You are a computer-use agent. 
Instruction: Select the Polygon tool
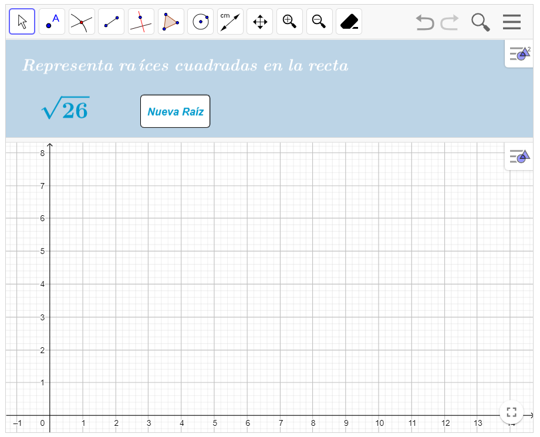tap(171, 22)
